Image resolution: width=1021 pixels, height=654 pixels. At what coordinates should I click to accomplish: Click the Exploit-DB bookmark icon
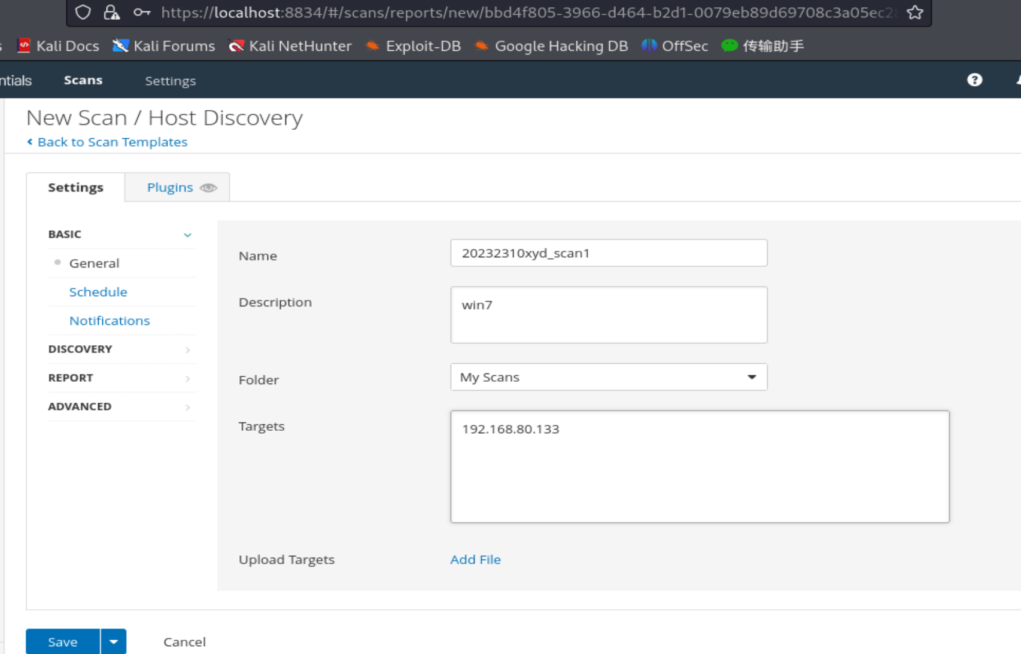pyautogui.click(x=372, y=45)
